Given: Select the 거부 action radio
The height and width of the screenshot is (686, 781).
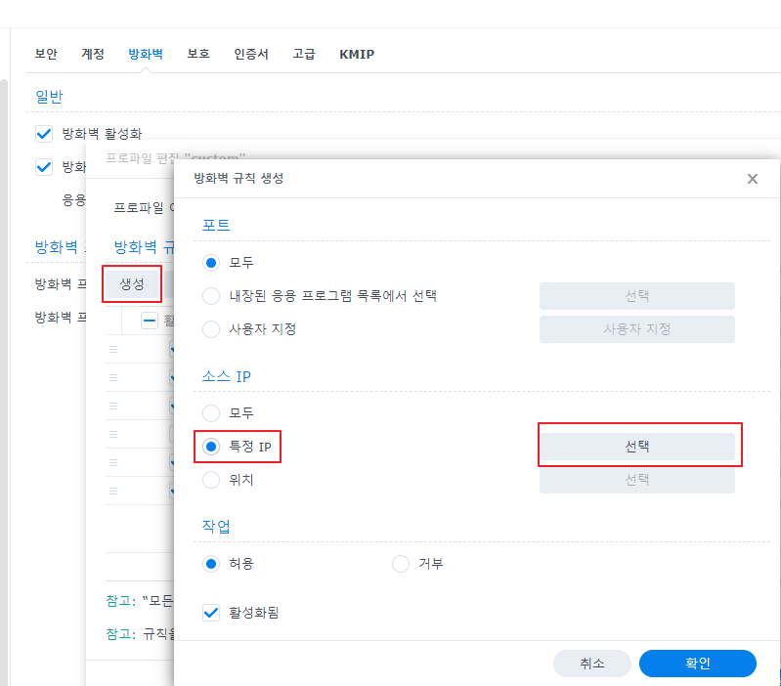Looking at the screenshot, I should (x=401, y=564).
